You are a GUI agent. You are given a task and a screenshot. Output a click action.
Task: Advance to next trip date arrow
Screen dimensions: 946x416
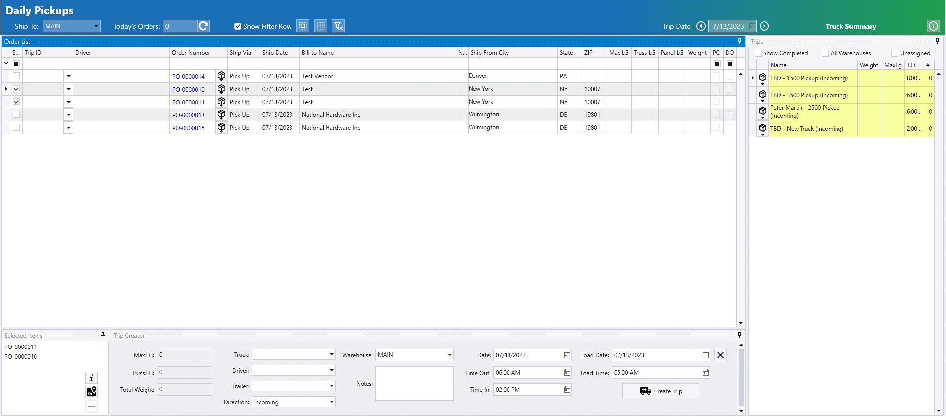pyautogui.click(x=764, y=26)
